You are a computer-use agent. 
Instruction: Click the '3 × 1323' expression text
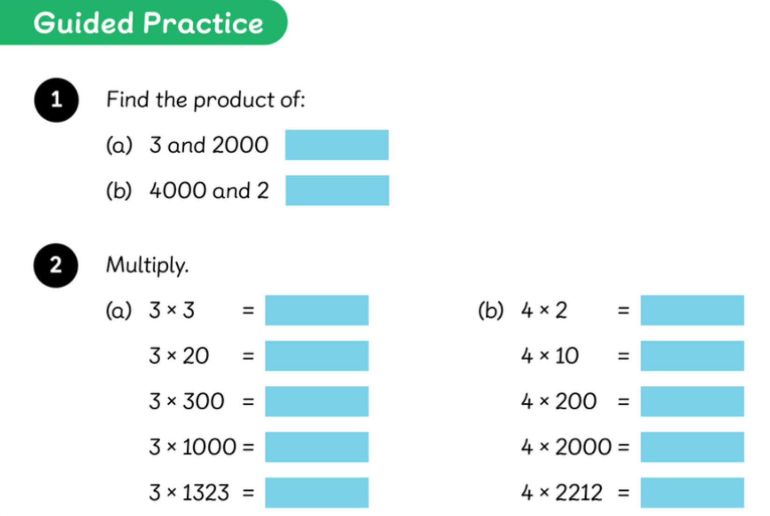[x=189, y=493]
